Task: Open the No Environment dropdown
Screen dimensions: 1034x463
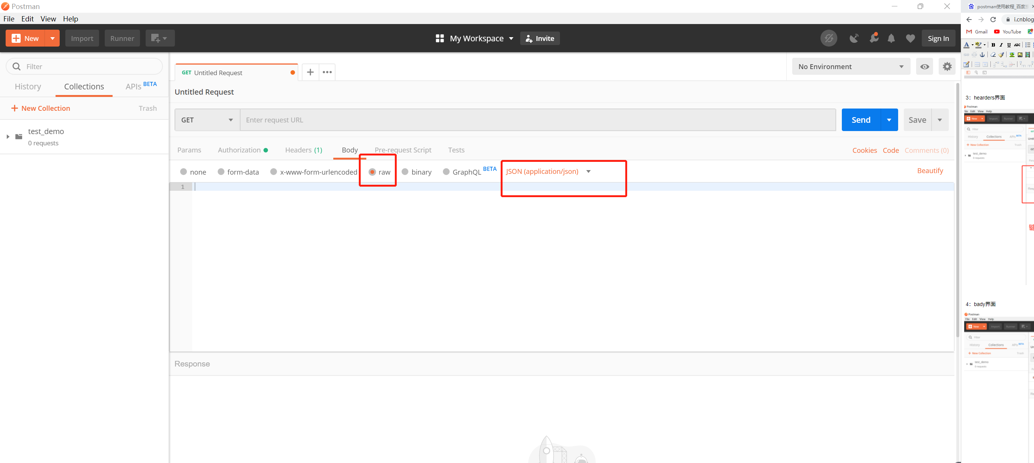Action: click(851, 66)
